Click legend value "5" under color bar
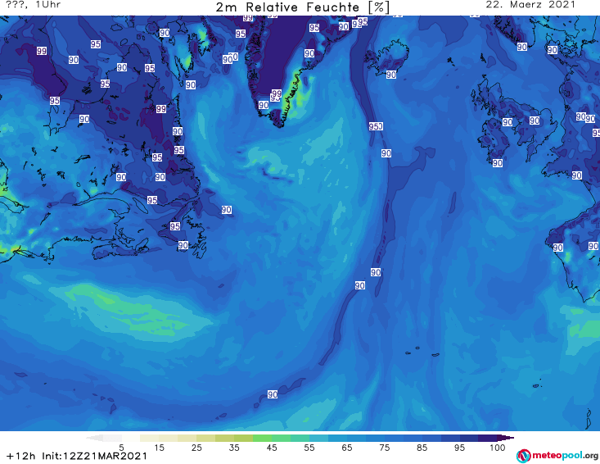600x464 pixels. [x=121, y=448]
